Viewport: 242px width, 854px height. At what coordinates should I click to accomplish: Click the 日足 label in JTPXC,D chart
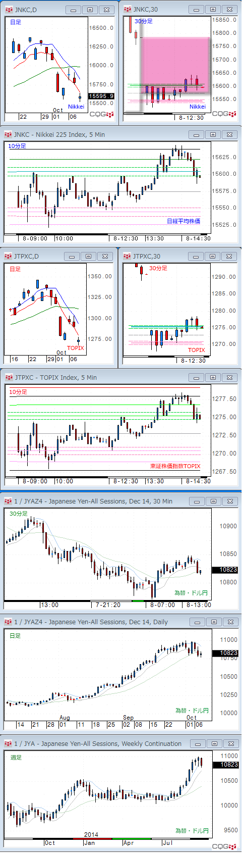coord(15,269)
